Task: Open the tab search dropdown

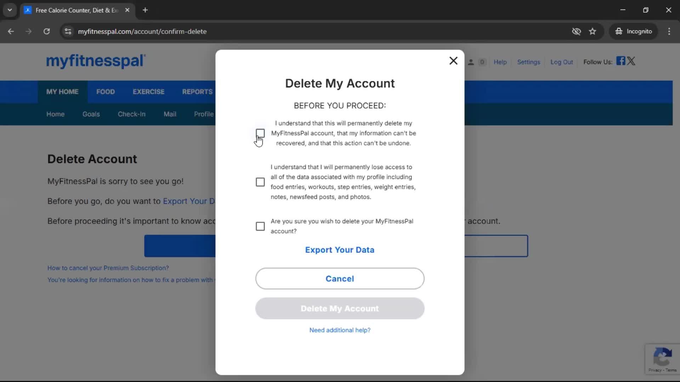Action: 10,10
